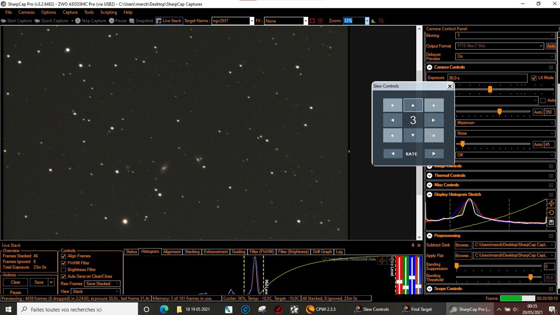
Task: Click the slew up arrow in Slew Controls
Action: click(x=413, y=105)
